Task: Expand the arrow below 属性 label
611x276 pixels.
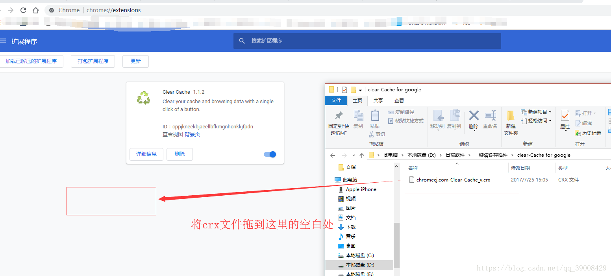Action: (x=565, y=131)
